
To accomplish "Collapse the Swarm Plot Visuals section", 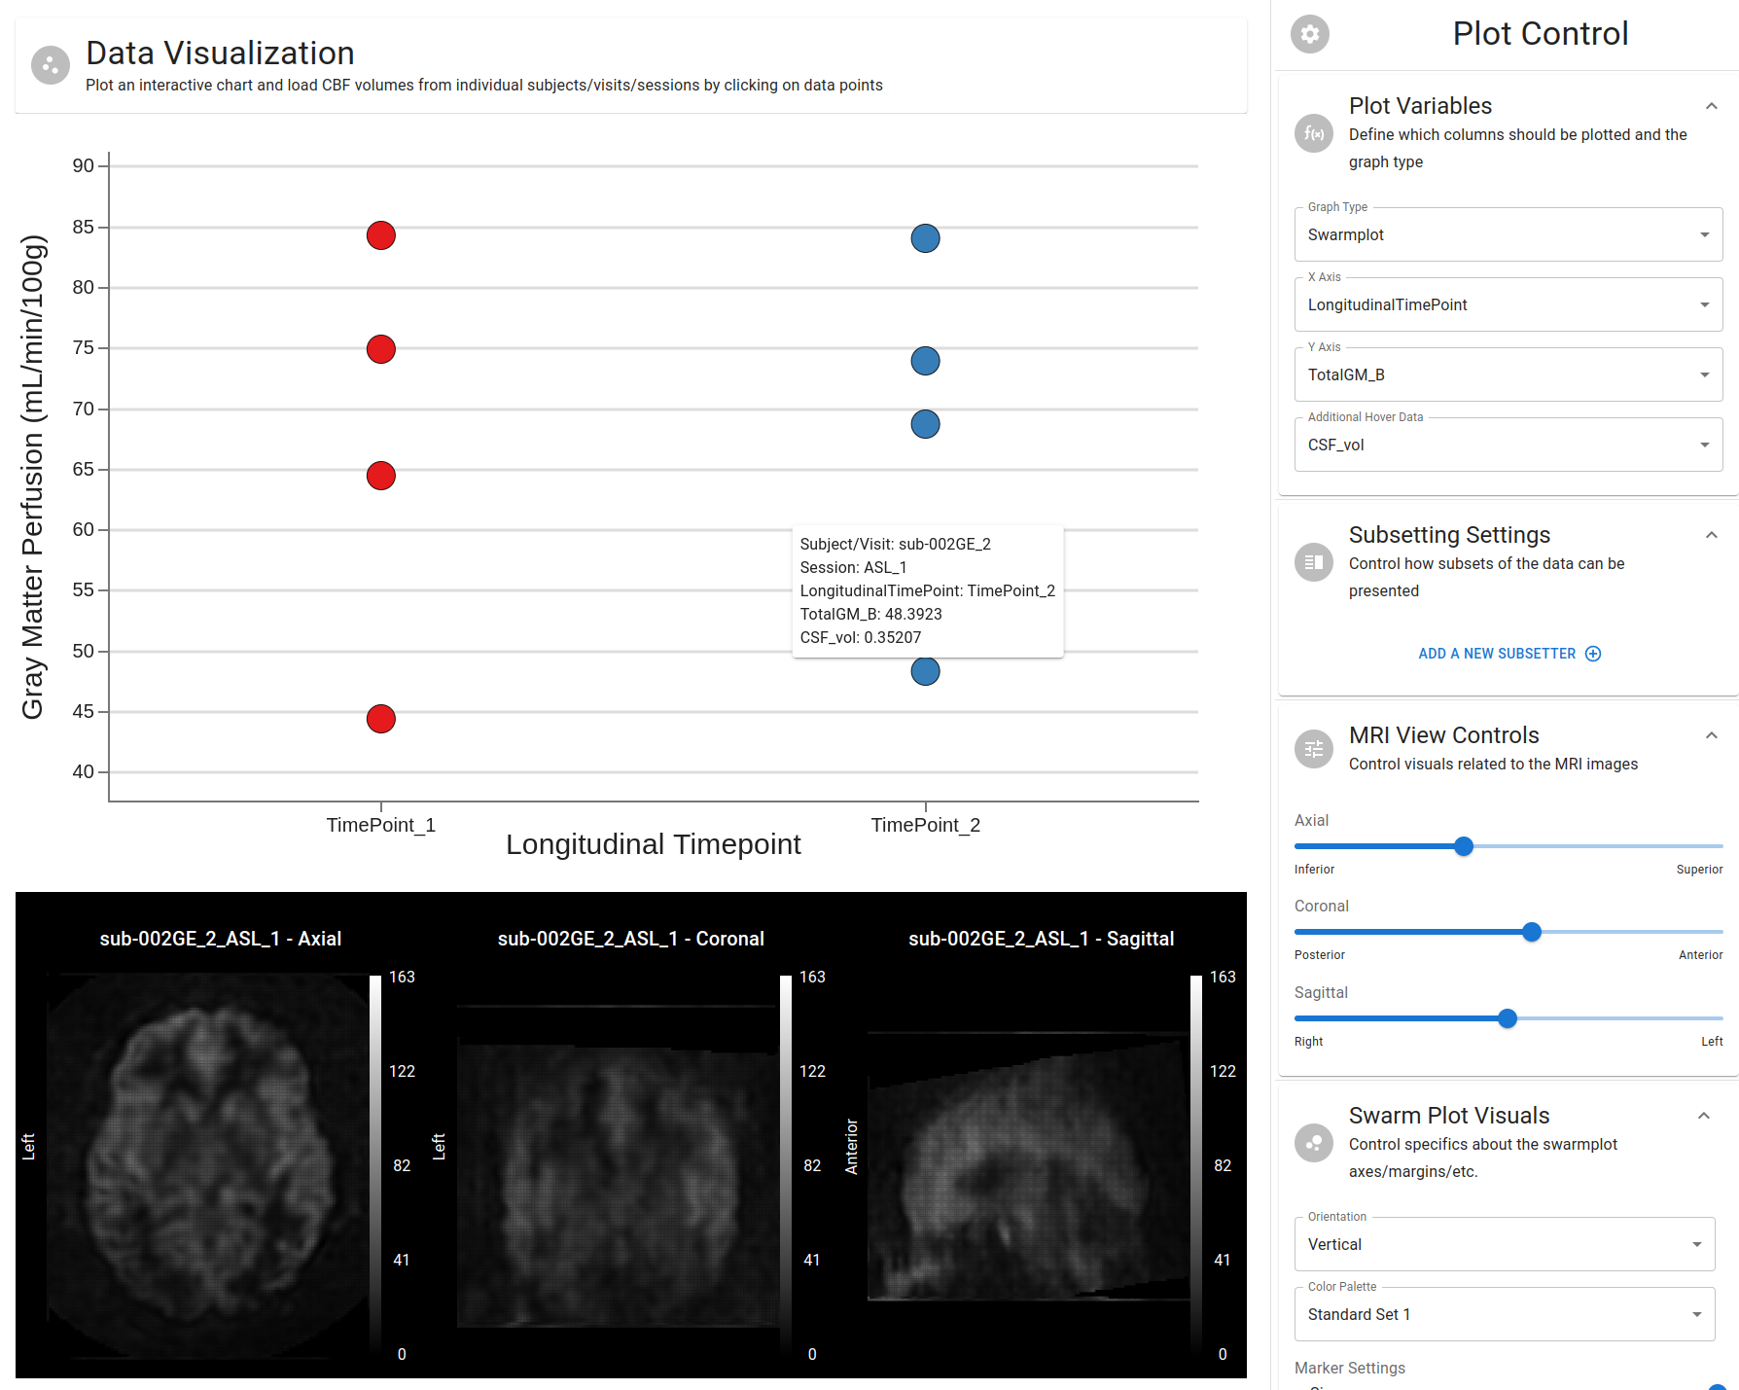I will pyautogui.click(x=1704, y=1116).
